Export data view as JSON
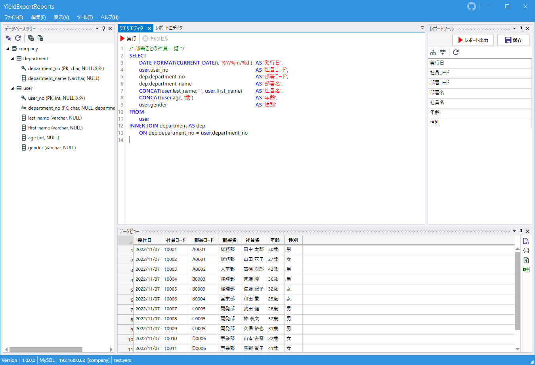 pos(526,251)
